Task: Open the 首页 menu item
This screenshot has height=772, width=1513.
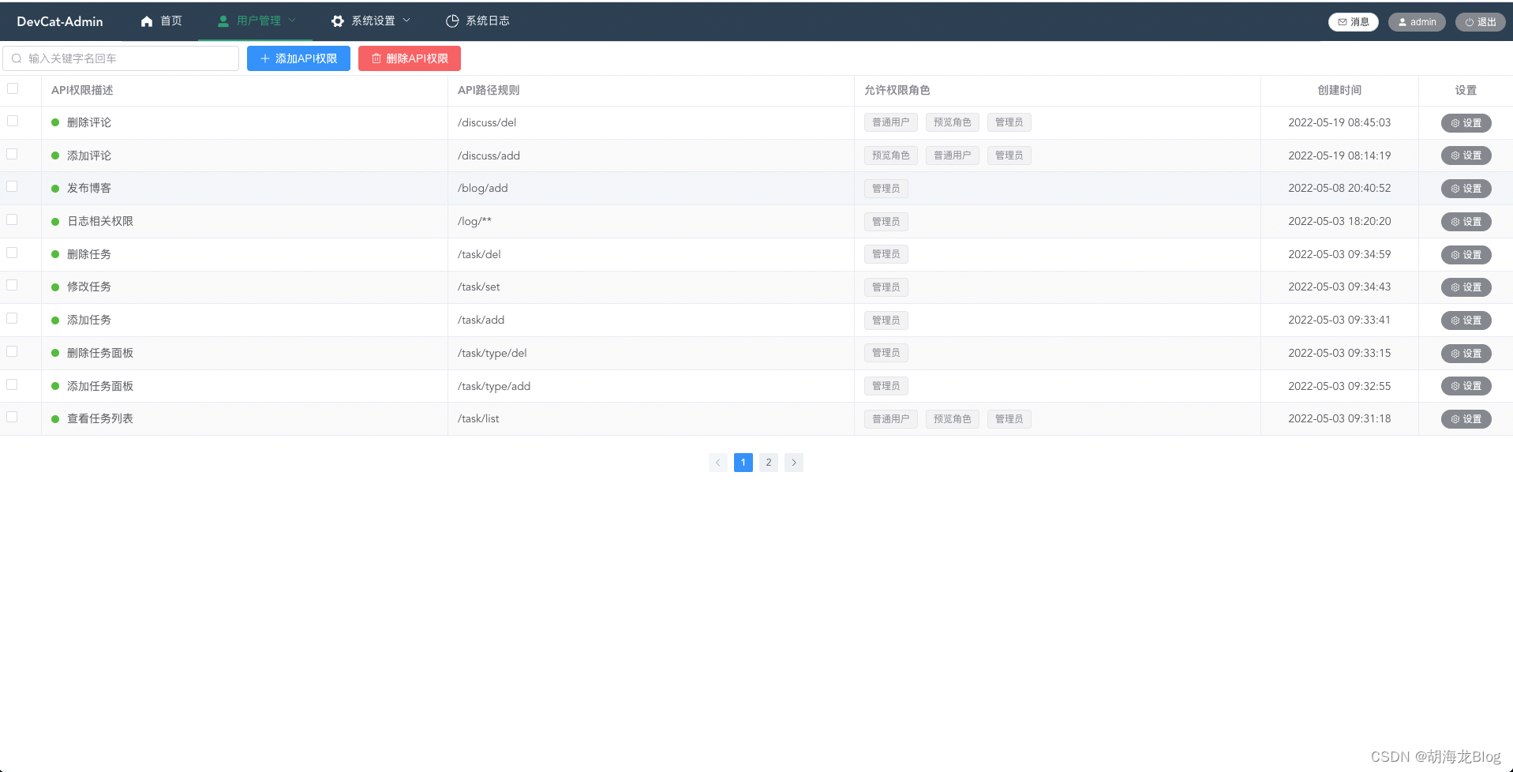Action: pyautogui.click(x=161, y=21)
